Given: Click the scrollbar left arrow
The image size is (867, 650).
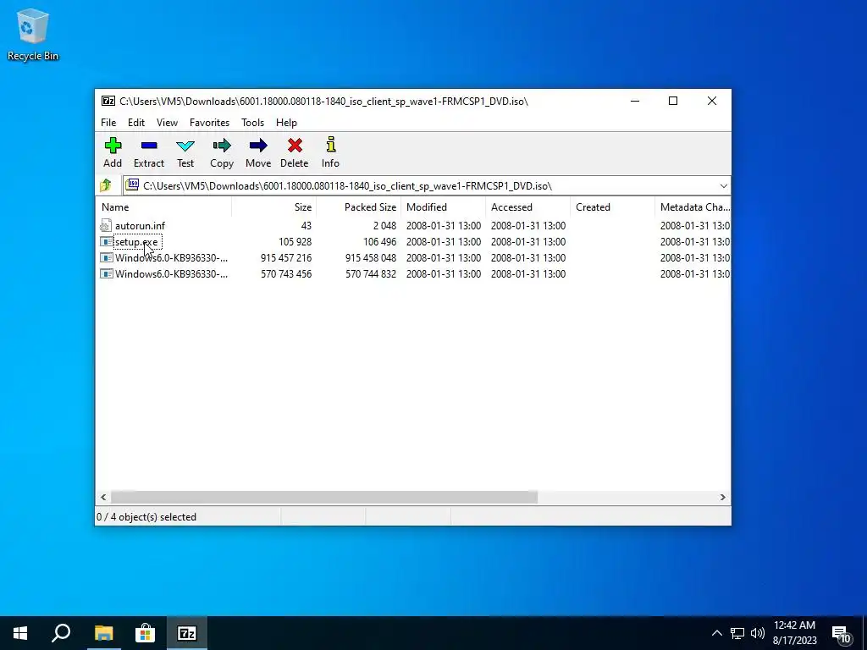Looking at the screenshot, I should (103, 498).
